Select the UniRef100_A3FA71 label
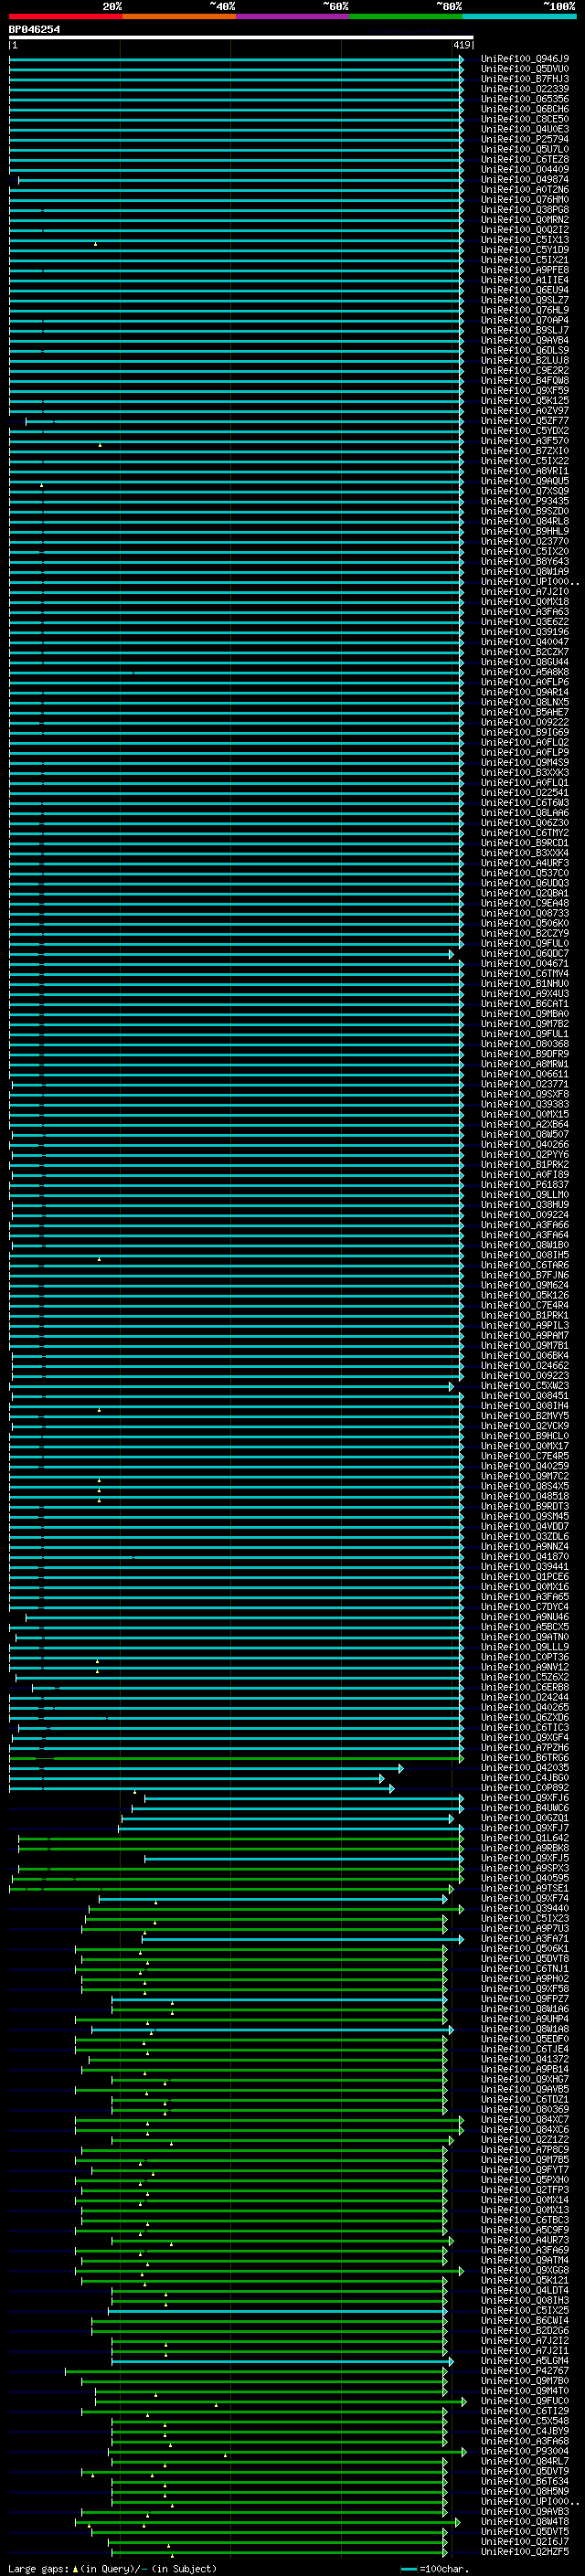 point(524,1939)
